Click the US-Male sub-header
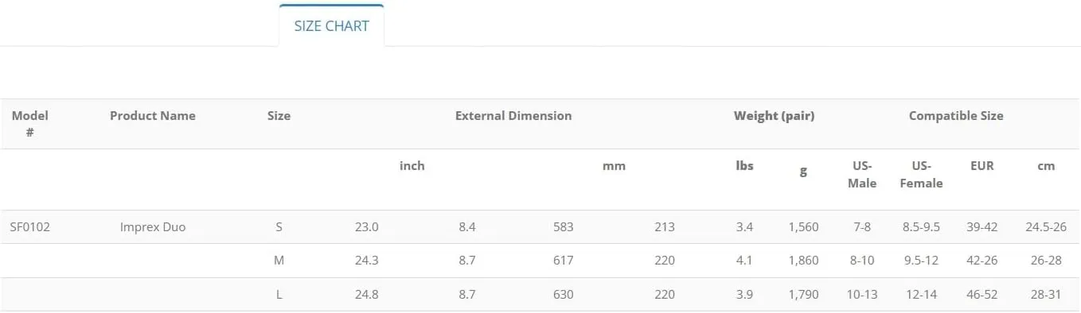The width and height of the screenshot is (1081, 313). (x=862, y=174)
